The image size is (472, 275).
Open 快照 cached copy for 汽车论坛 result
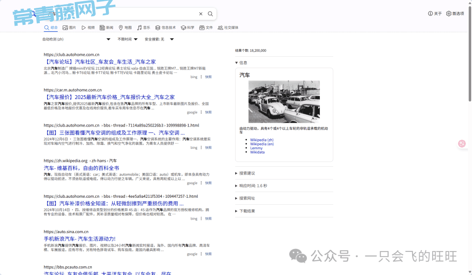point(208,77)
